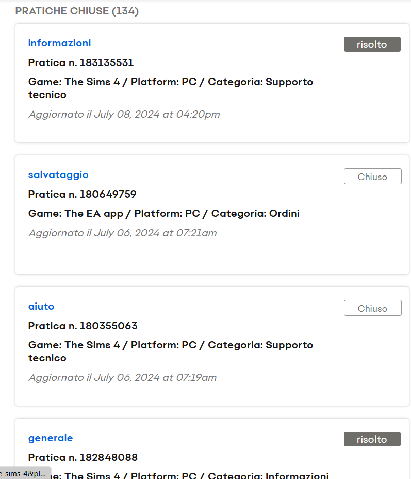The width and height of the screenshot is (411, 479).
Task: Select case number 182848088
Action: click(x=83, y=458)
